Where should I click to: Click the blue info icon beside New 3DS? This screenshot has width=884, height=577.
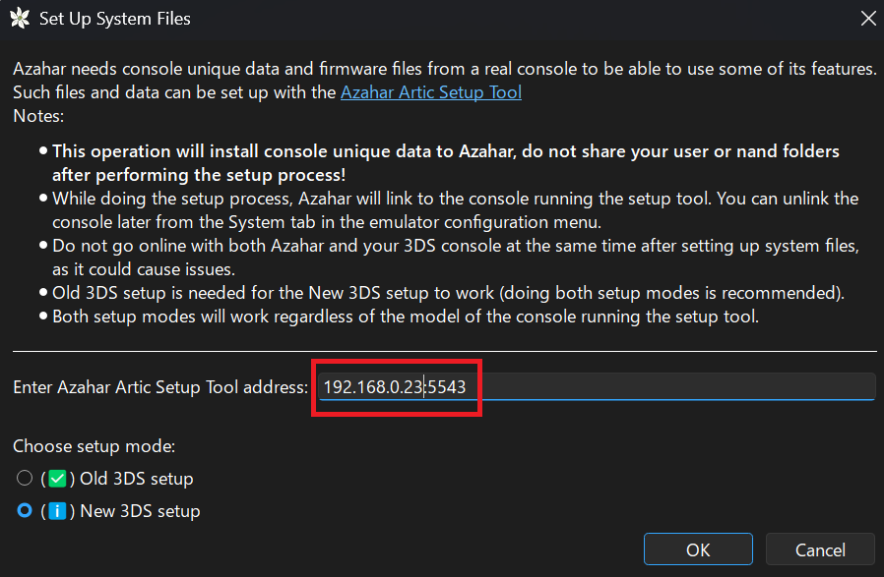[57, 511]
